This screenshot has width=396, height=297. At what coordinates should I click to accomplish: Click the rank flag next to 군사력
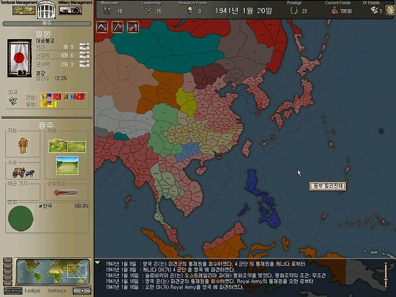[84, 64]
